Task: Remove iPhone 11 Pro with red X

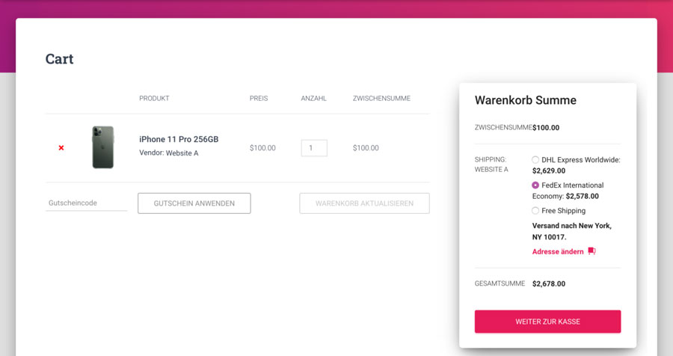Action: (61, 148)
